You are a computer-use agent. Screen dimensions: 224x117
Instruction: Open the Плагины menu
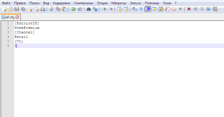click(152, 3)
